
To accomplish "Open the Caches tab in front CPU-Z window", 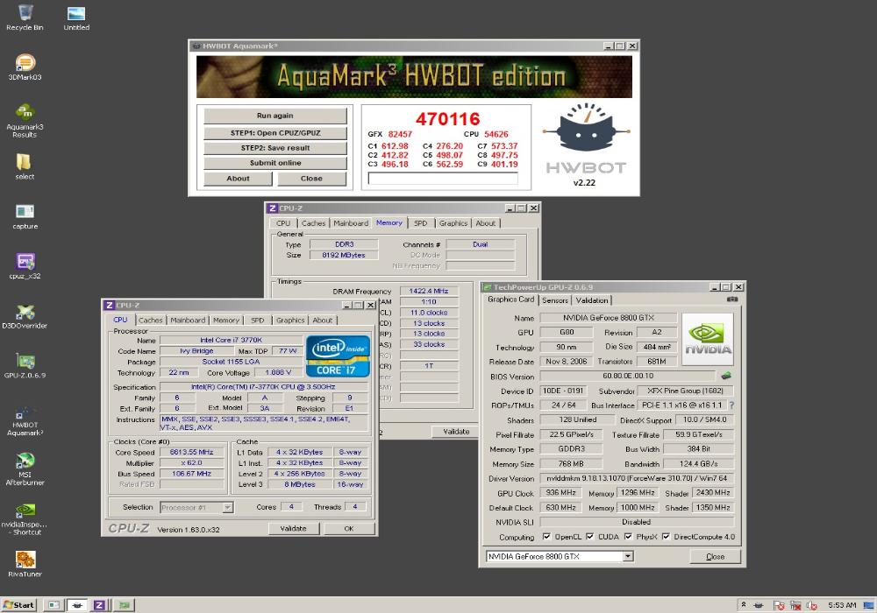I will [x=151, y=320].
